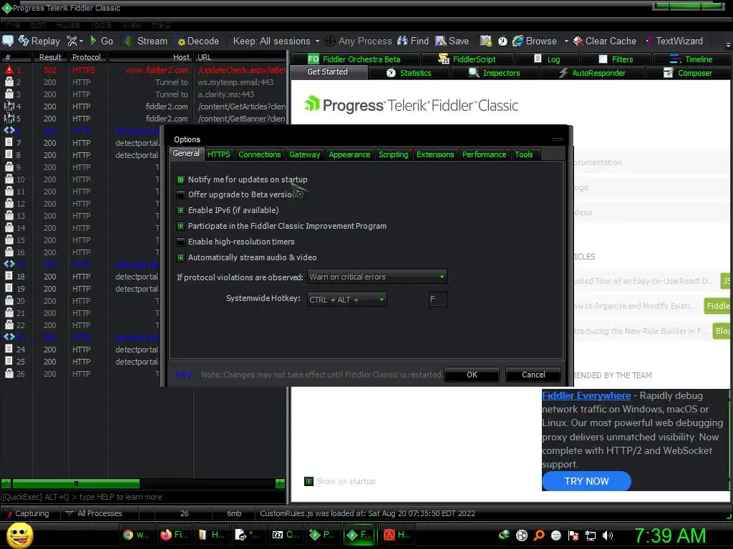Toggle Notify me for updates on startup
This screenshot has height=549, width=733.
tap(180, 179)
